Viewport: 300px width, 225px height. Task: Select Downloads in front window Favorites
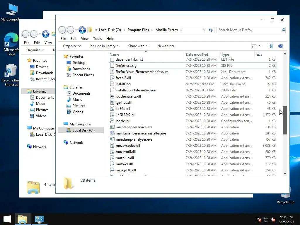click(x=81, y=69)
